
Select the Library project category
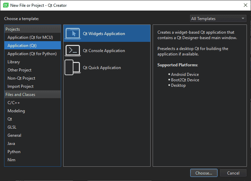click(33, 62)
